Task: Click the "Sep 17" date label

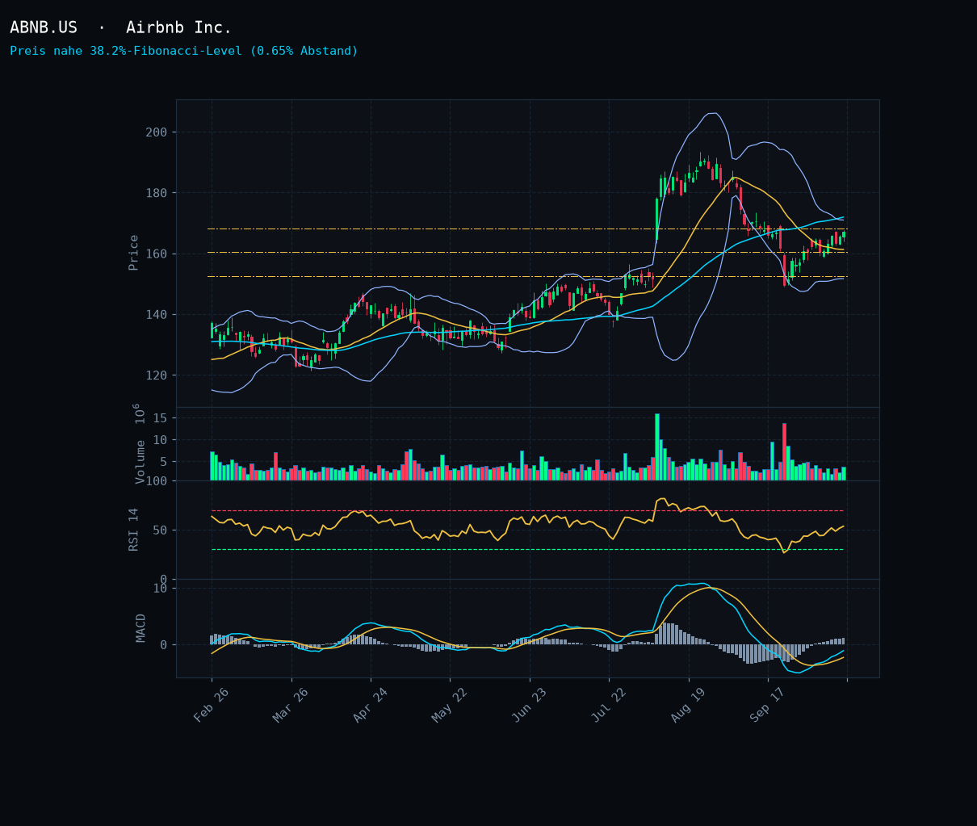Action: tap(768, 705)
